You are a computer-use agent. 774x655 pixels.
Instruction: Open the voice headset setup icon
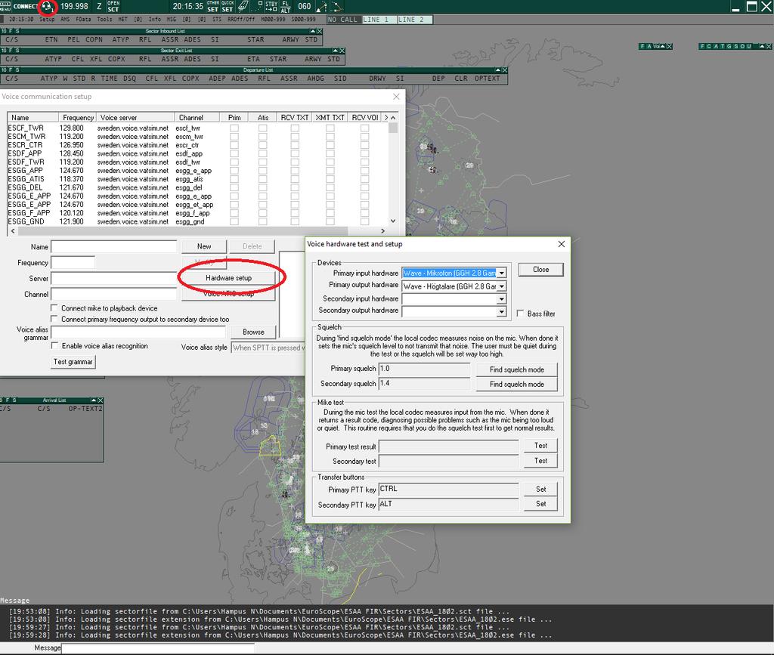click(x=47, y=6)
